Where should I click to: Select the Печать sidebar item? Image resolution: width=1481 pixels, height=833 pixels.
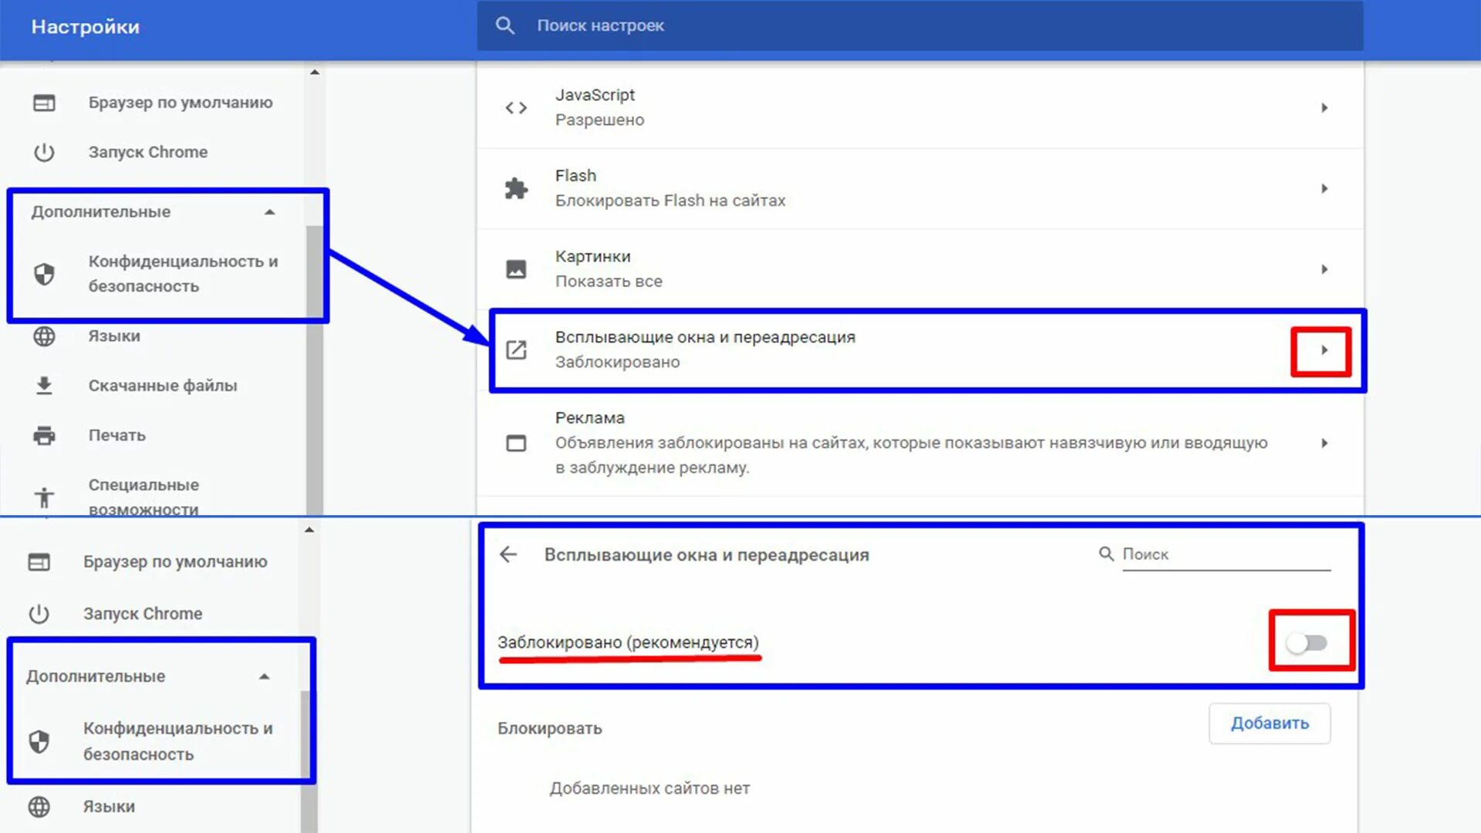click(x=116, y=436)
